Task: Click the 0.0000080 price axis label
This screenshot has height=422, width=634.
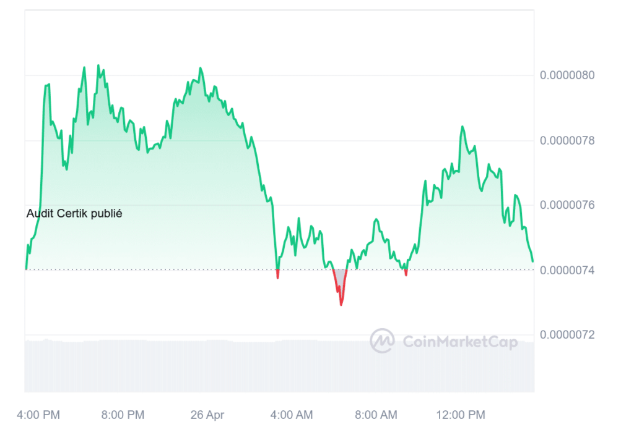Action: click(567, 75)
